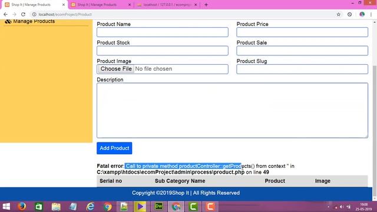Click the Product column header
Viewport: 377px width, 212px height.
pyautogui.click(x=275, y=181)
